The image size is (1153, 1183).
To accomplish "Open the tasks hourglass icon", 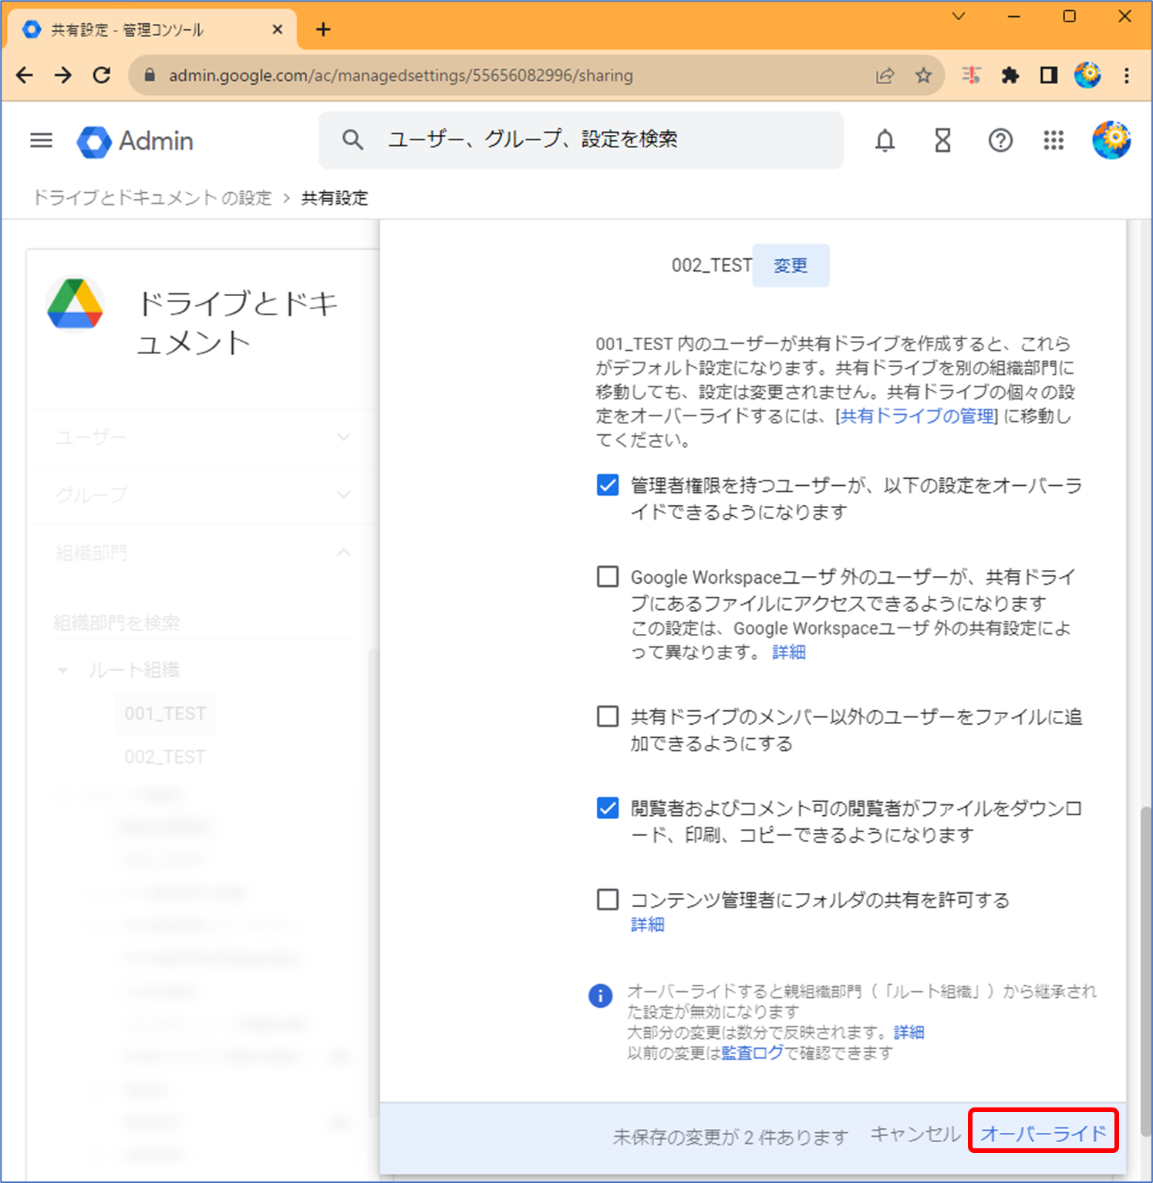I will tap(942, 140).
